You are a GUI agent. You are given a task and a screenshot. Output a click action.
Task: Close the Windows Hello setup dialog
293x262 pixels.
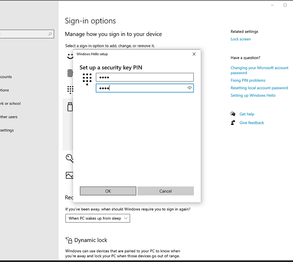click(194, 54)
